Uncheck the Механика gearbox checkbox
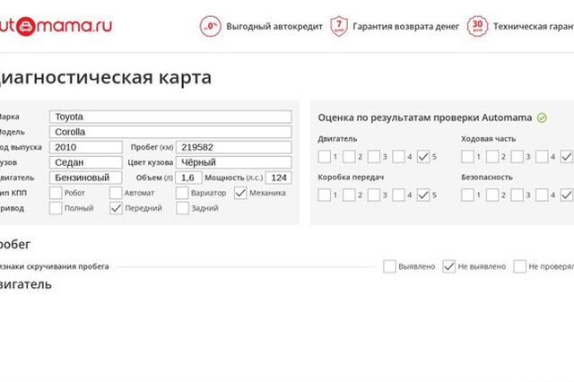This screenshot has height=382, width=574. tap(240, 193)
